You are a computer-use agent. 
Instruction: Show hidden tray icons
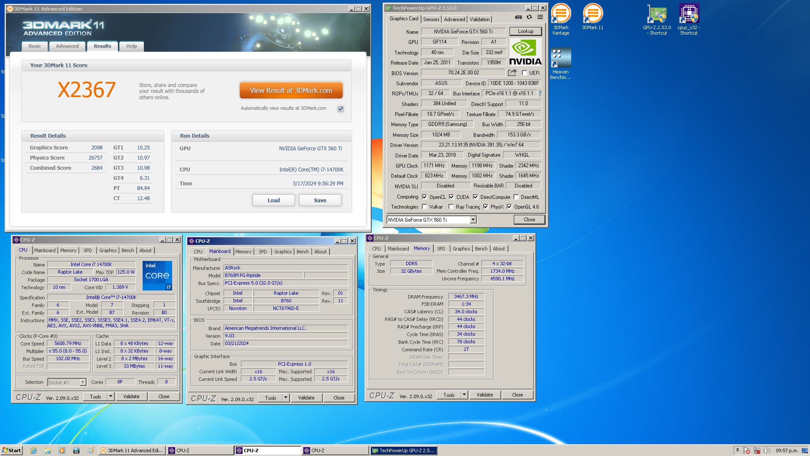(737, 450)
